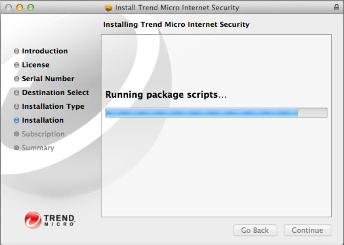
Task: Minimize the installer window
Action: (20, 7)
